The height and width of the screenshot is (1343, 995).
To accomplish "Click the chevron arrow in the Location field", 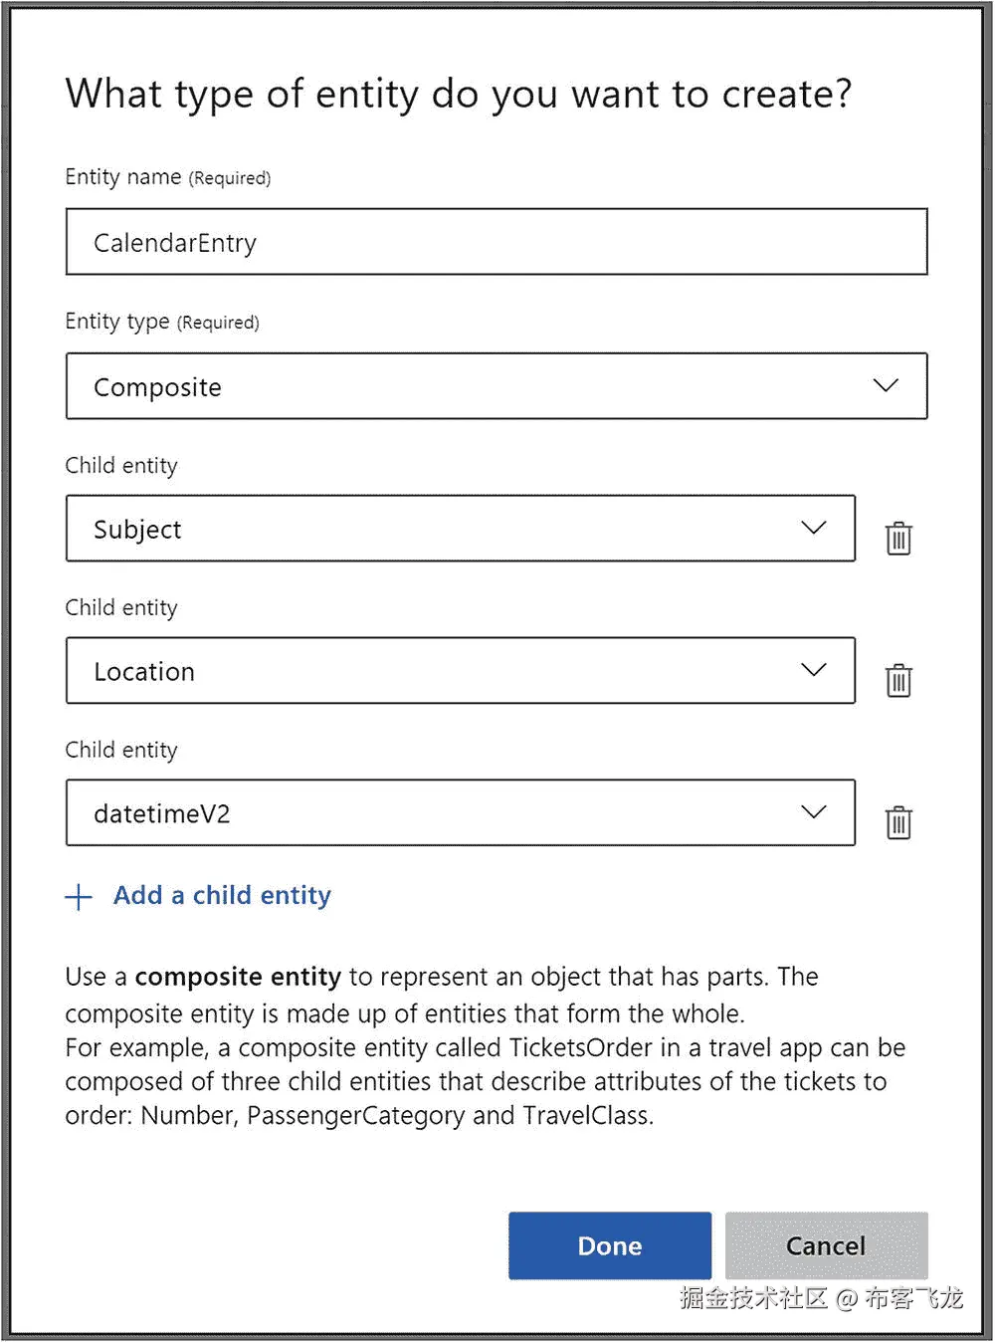I will coord(813,670).
